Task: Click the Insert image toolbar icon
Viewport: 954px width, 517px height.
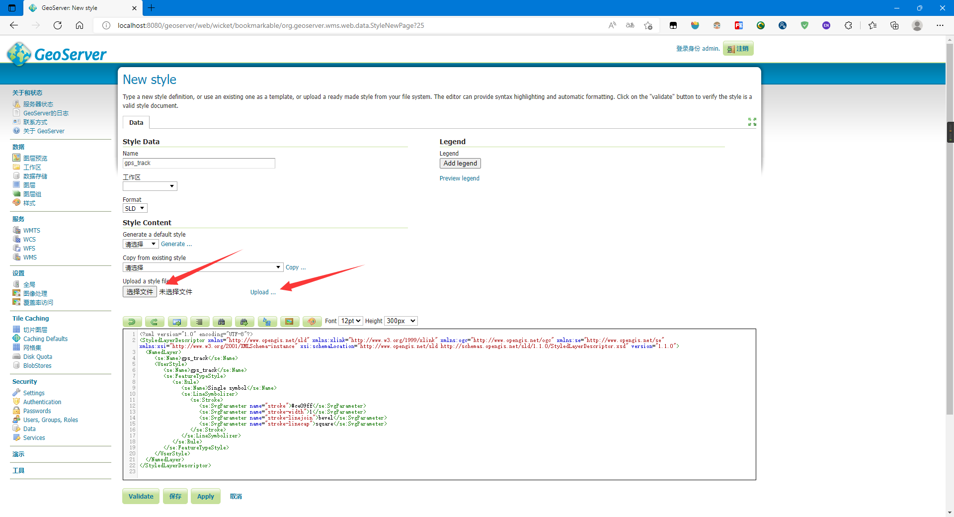Action: point(290,322)
